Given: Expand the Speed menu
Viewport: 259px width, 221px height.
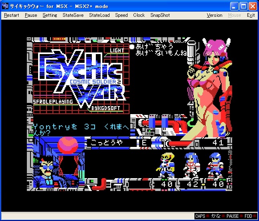Looking at the screenshot, I should (x=121, y=15).
